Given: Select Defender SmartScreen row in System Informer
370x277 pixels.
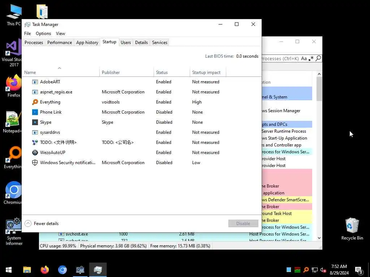Looking at the screenshot, I should 287,200.
